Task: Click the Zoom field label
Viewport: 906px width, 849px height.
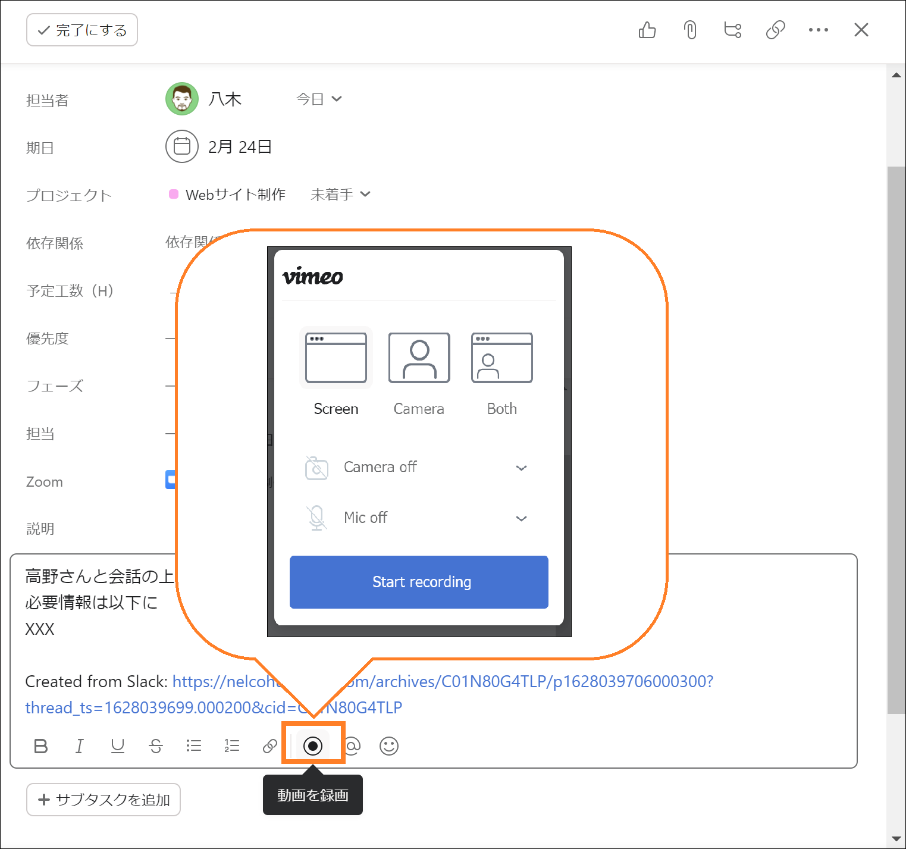Action: coord(44,482)
